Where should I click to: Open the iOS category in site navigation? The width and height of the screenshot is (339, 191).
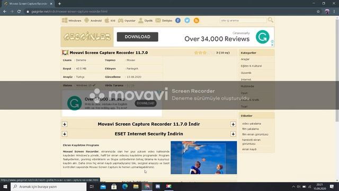click(110, 21)
